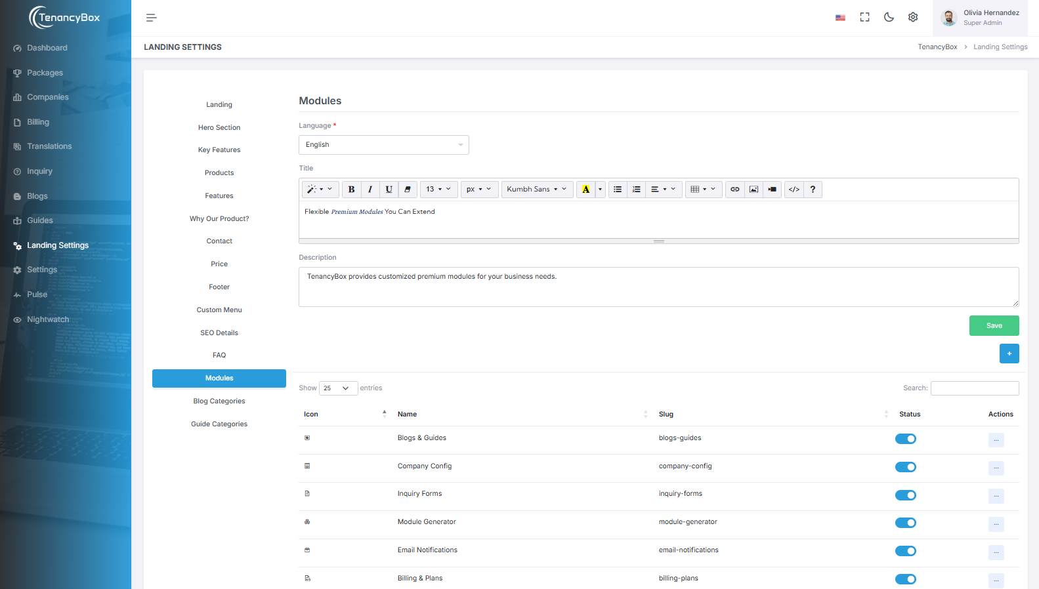1039x589 pixels.
Task: Open actions menu for Blogs & Guides row
Action: pyautogui.click(x=996, y=440)
